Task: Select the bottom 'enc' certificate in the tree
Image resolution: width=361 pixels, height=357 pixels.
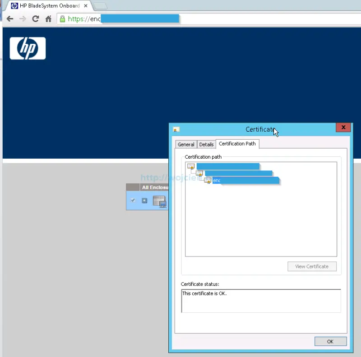Action: 208,180
